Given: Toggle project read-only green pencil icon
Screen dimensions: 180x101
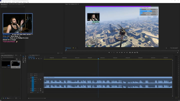Looking at the screenshot, I should point(1,98).
